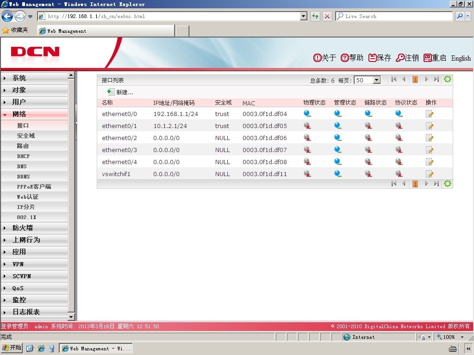
Task: Expand the 系统 menu
Action: coord(34,78)
